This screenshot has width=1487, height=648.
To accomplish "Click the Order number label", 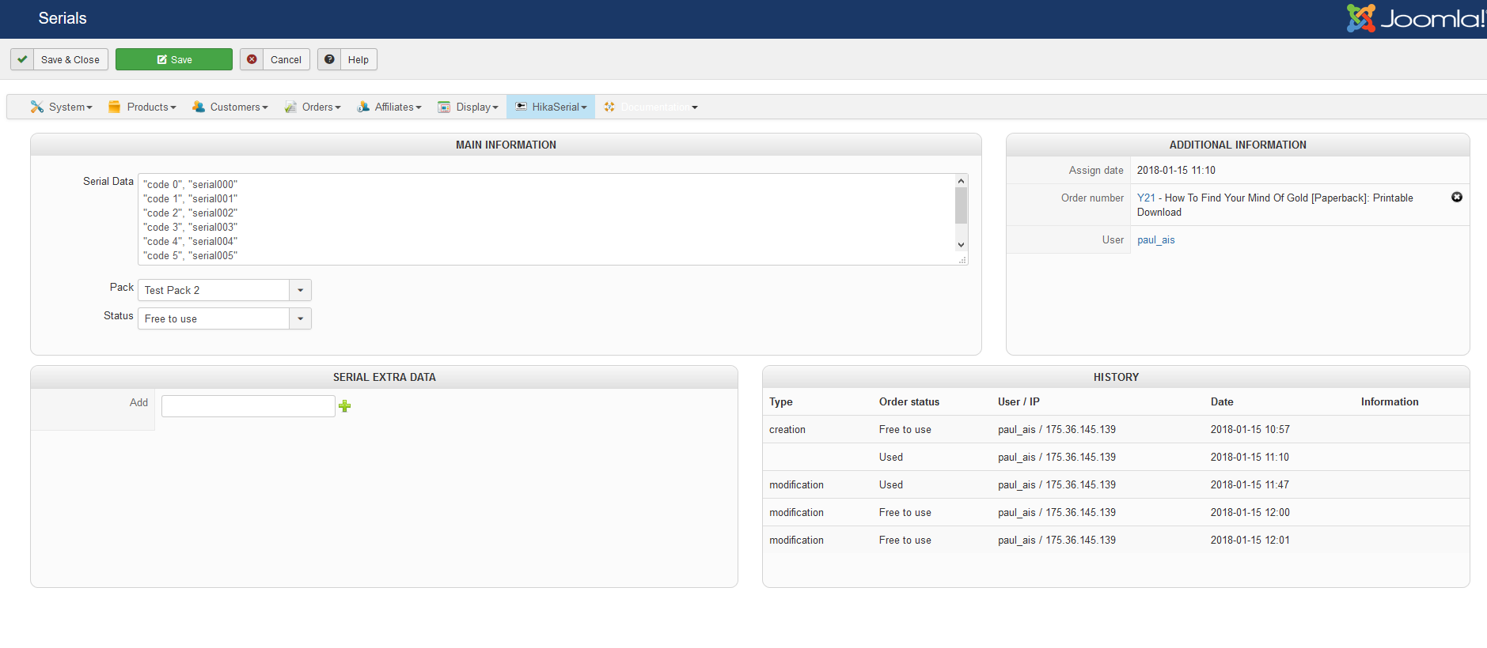I will 1092,198.
